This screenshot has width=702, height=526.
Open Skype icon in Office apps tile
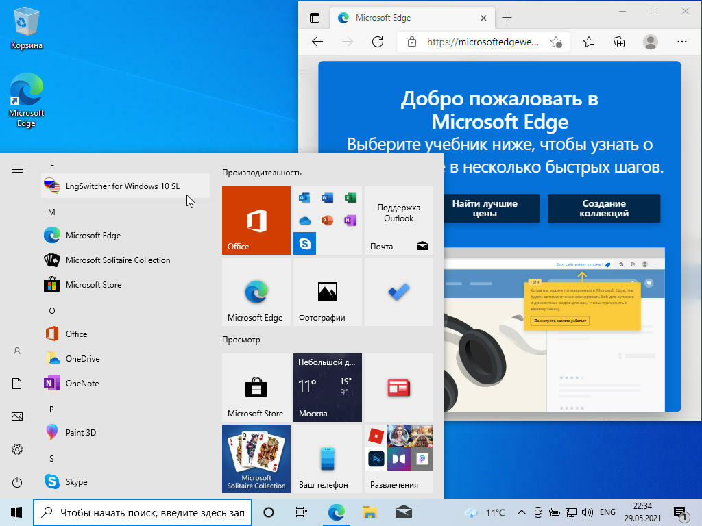304,243
